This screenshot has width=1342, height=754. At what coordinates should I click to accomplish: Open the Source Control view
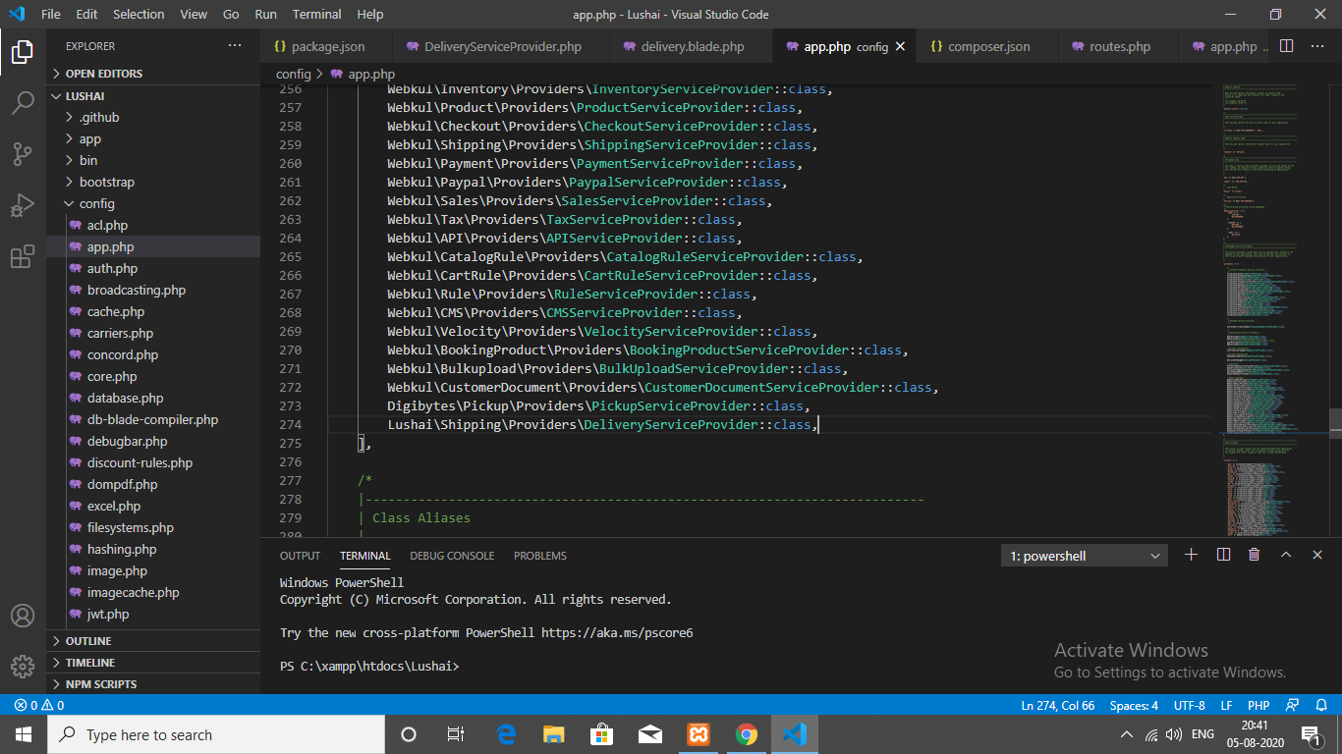tap(23, 153)
